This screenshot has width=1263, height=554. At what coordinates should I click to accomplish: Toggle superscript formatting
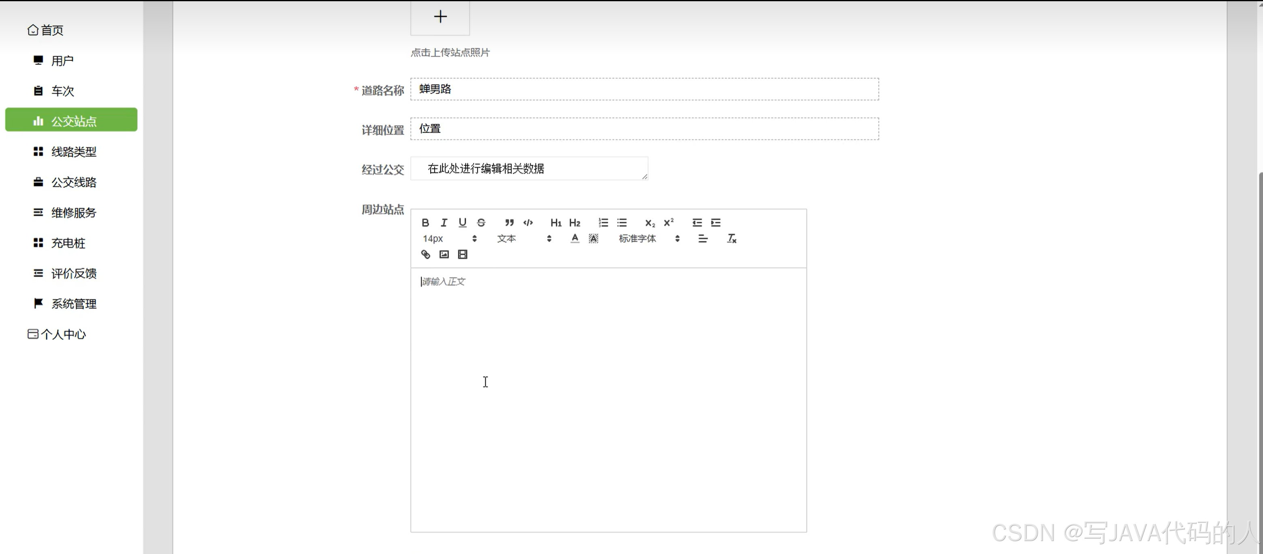(x=668, y=223)
